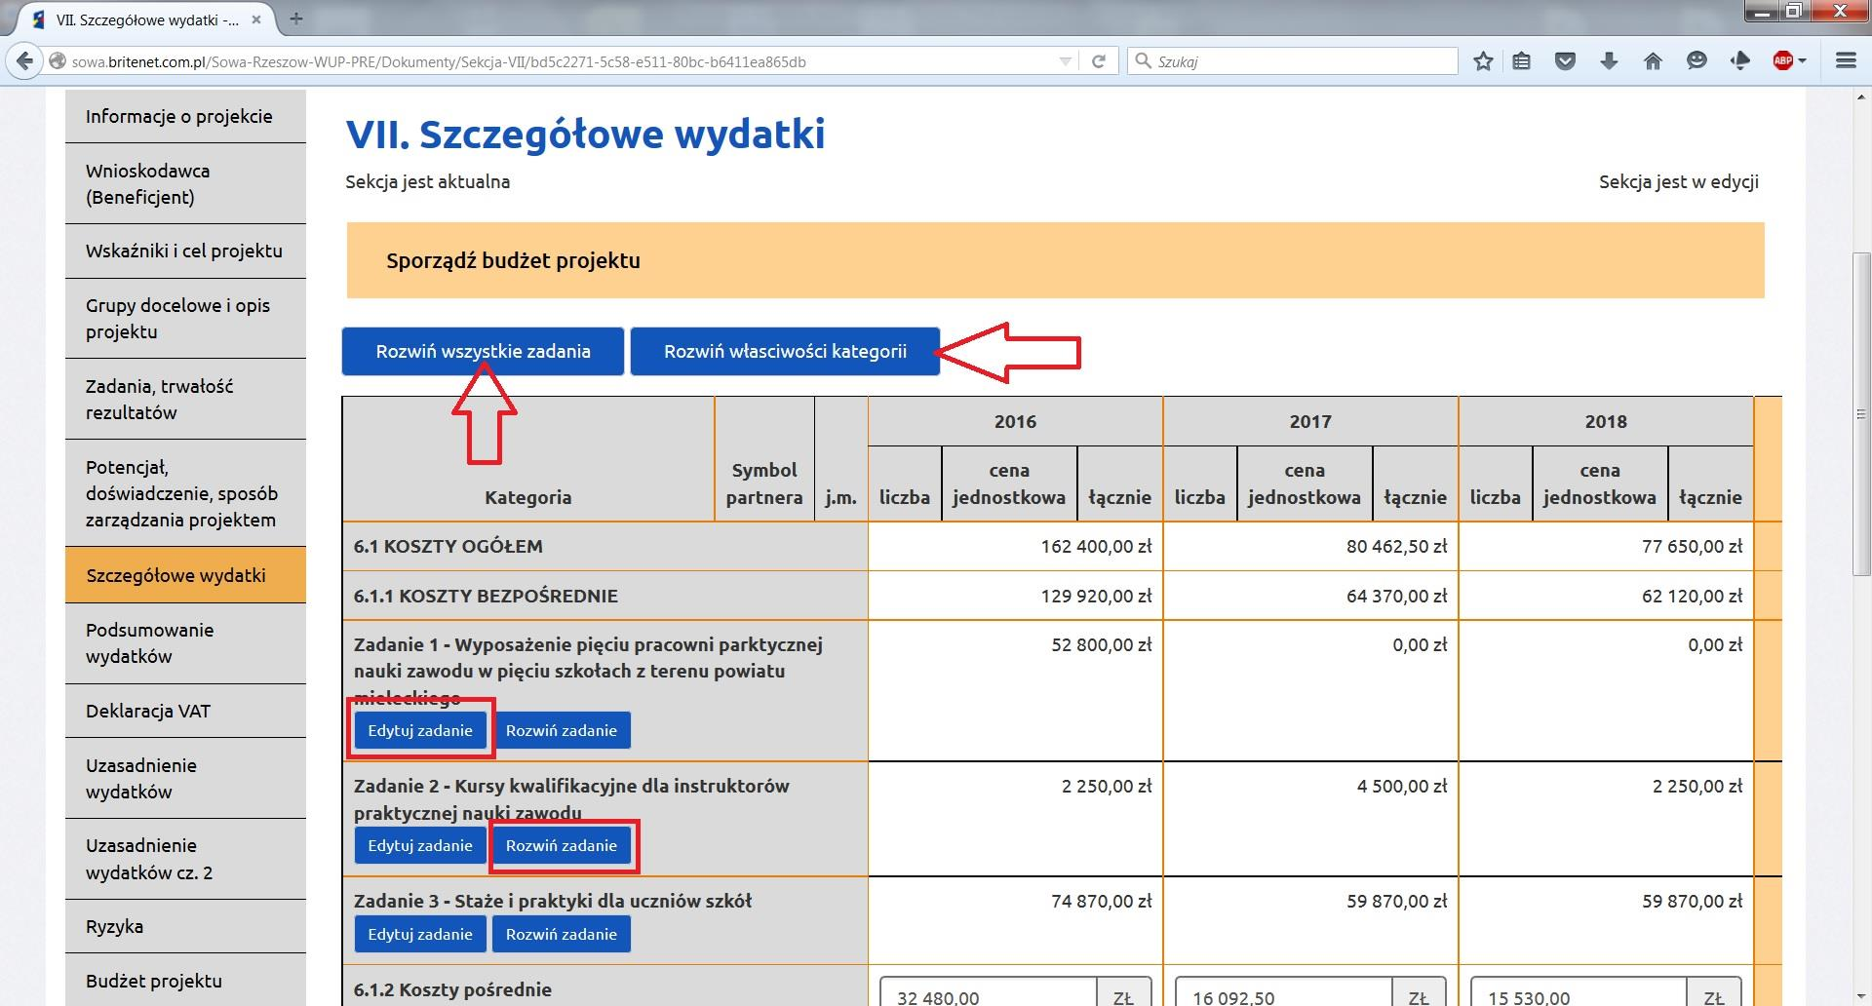The width and height of the screenshot is (1872, 1006).
Task: Select direct costs 129 920,00 zł
Action: (x=1096, y=596)
